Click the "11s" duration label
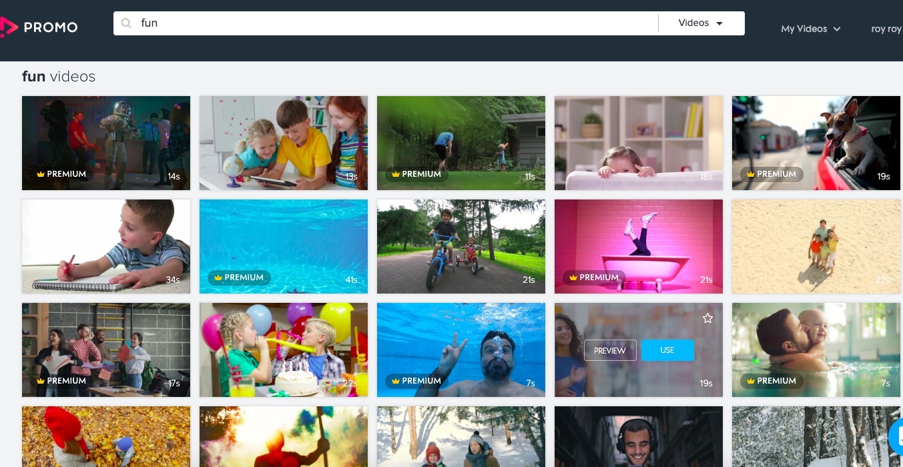 [x=529, y=177]
